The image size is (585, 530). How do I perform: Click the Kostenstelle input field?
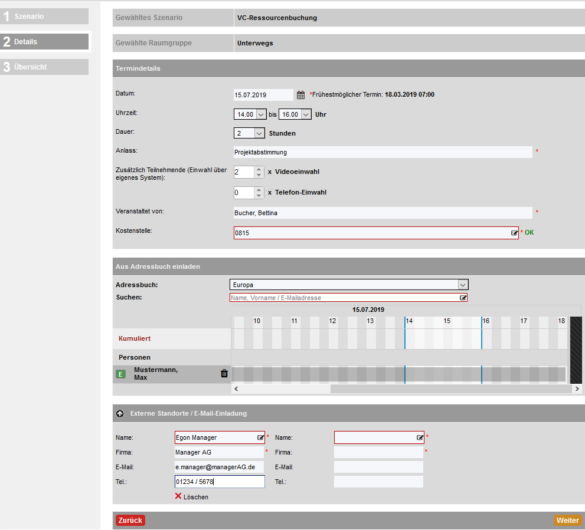click(x=376, y=233)
